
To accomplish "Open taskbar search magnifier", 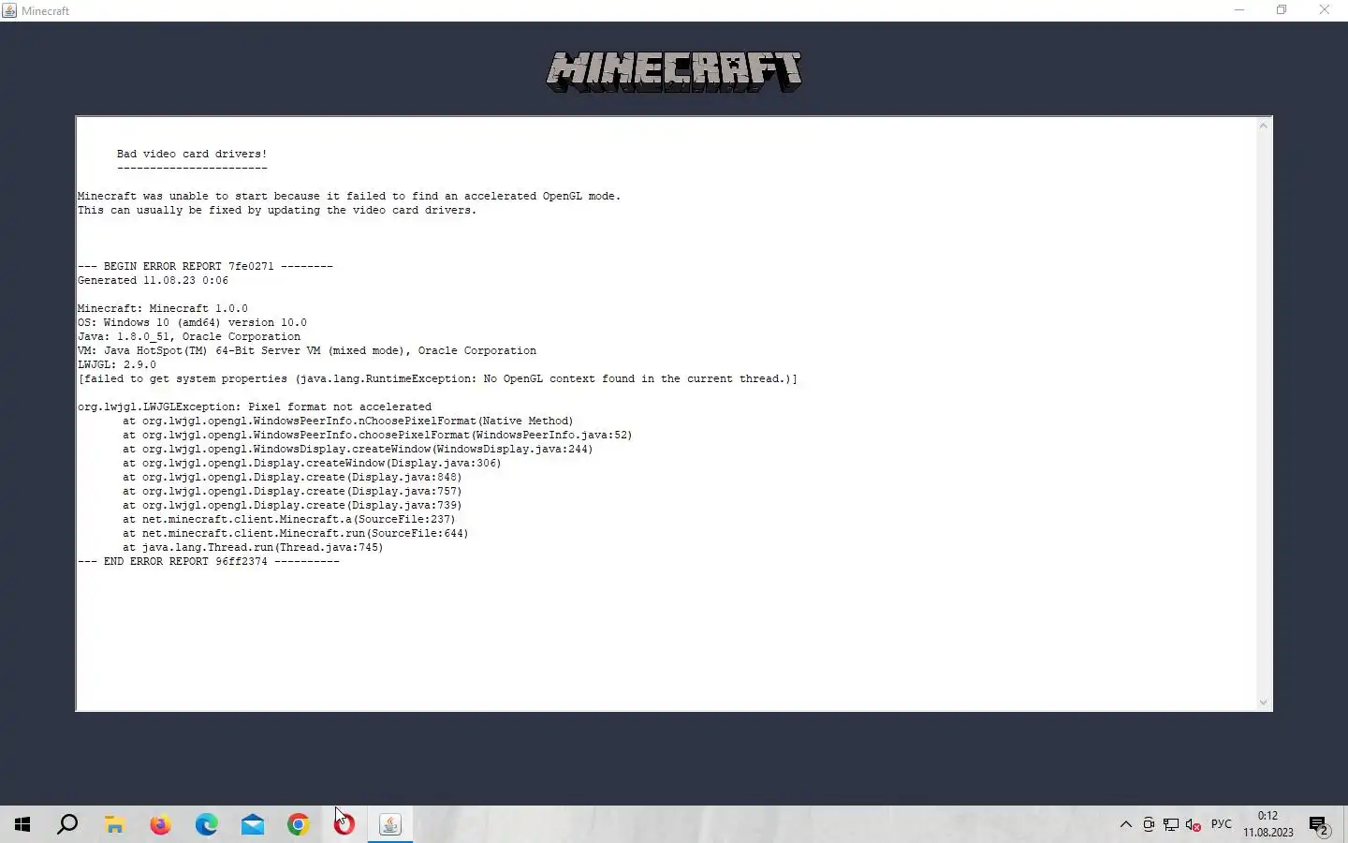I will (x=67, y=824).
